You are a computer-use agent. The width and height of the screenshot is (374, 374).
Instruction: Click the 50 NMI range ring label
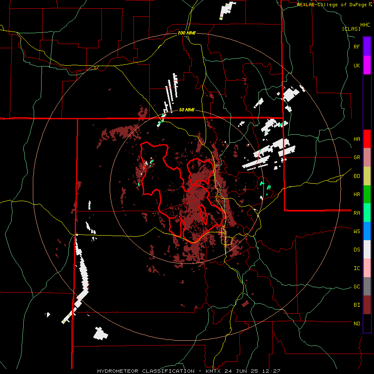tap(187, 110)
